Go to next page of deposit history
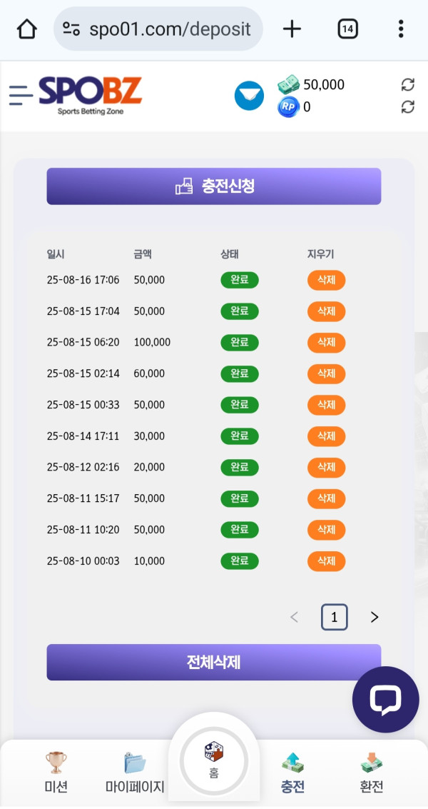 click(374, 618)
